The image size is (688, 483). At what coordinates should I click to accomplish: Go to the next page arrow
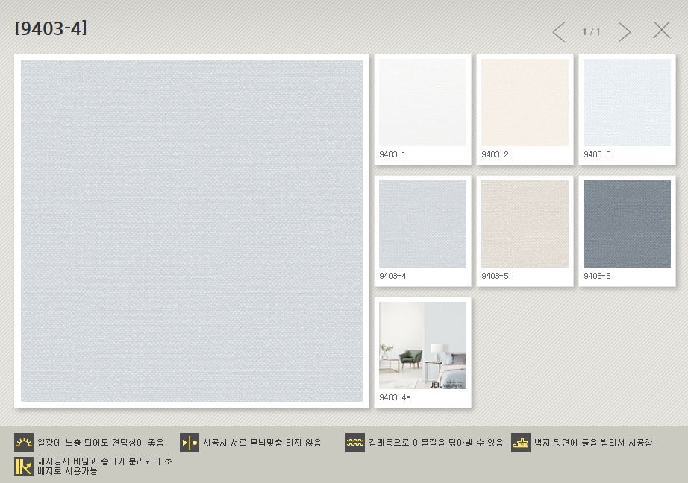[625, 32]
